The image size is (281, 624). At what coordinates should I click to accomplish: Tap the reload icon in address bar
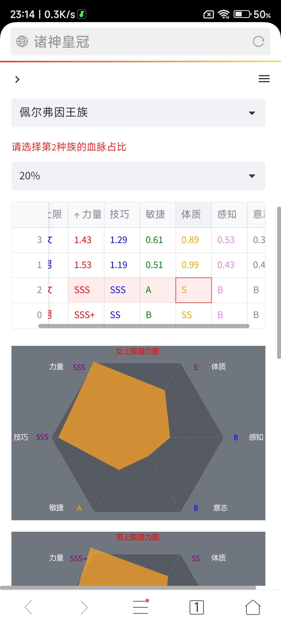[259, 41]
